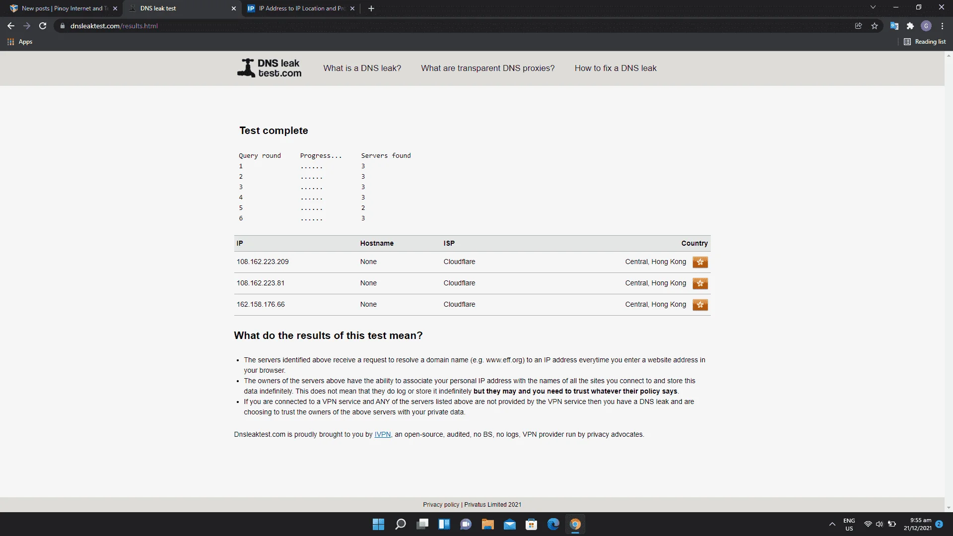
Task: Close the IP Address to IP Location tab
Action: pyautogui.click(x=352, y=8)
